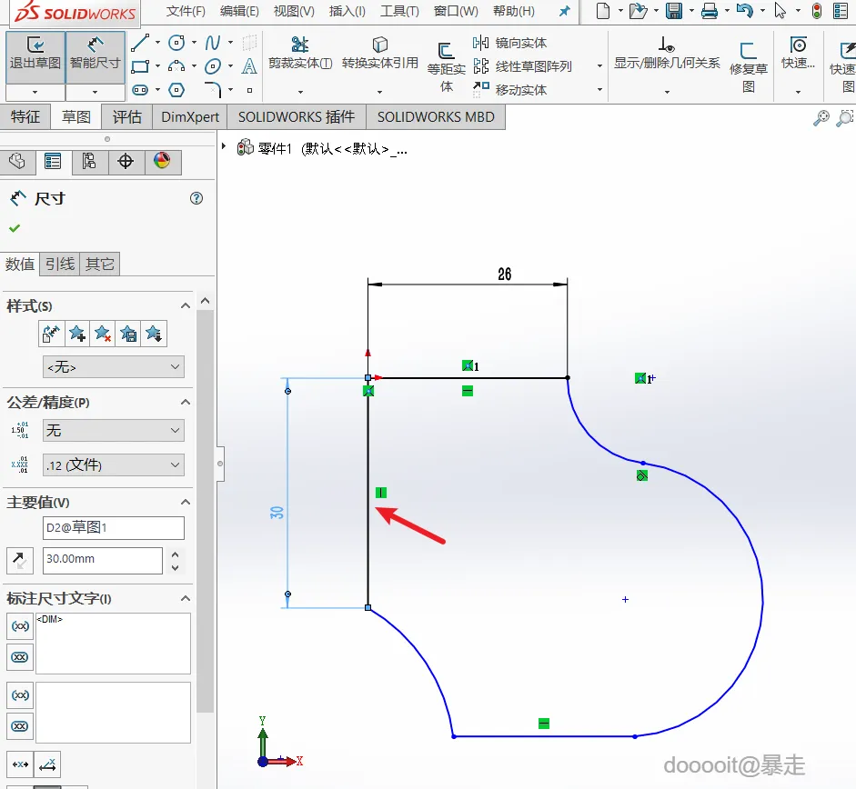Select the Circle sketch tool
Viewport: 856px width, 789px height.
click(x=176, y=43)
